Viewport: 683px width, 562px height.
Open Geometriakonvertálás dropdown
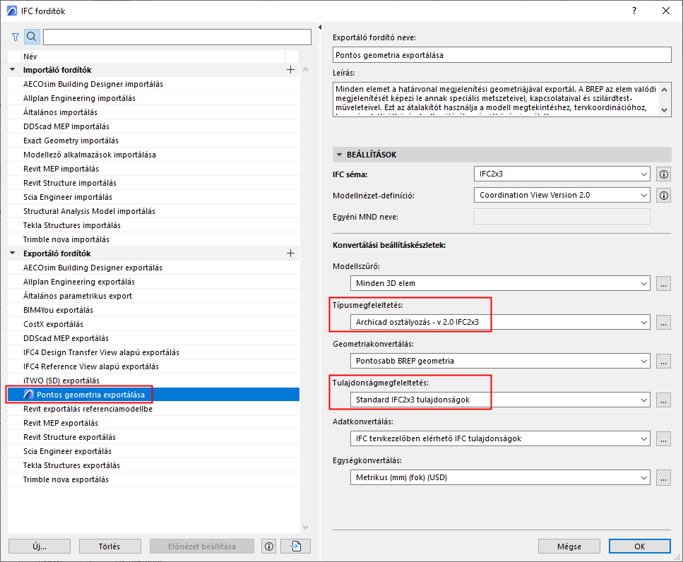[x=500, y=361]
